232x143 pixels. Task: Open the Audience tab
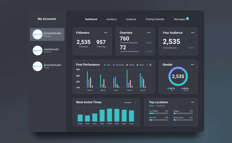pyautogui.click(x=131, y=19)
